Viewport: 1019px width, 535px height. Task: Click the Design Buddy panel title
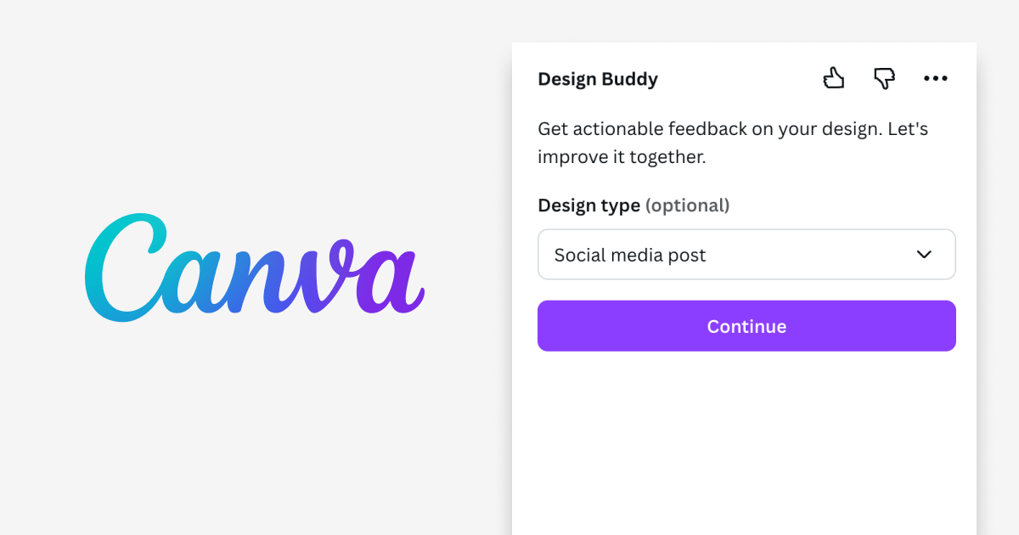tap(598, 79)
